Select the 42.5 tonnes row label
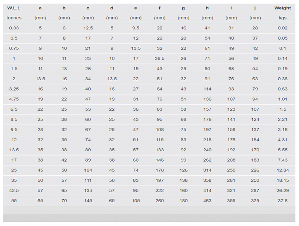The image size is (299, 226). (14, 191)
